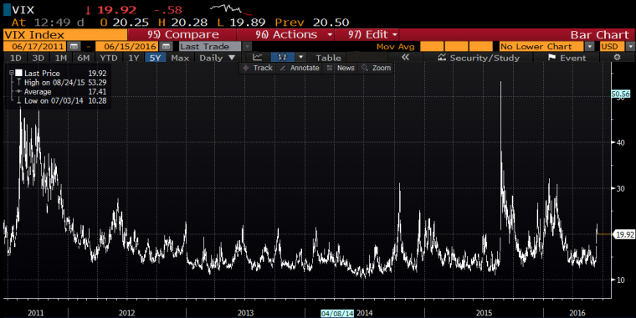Click Bar Chart title label
Viewport: 636px width, 318px height.
pos(599,34)
